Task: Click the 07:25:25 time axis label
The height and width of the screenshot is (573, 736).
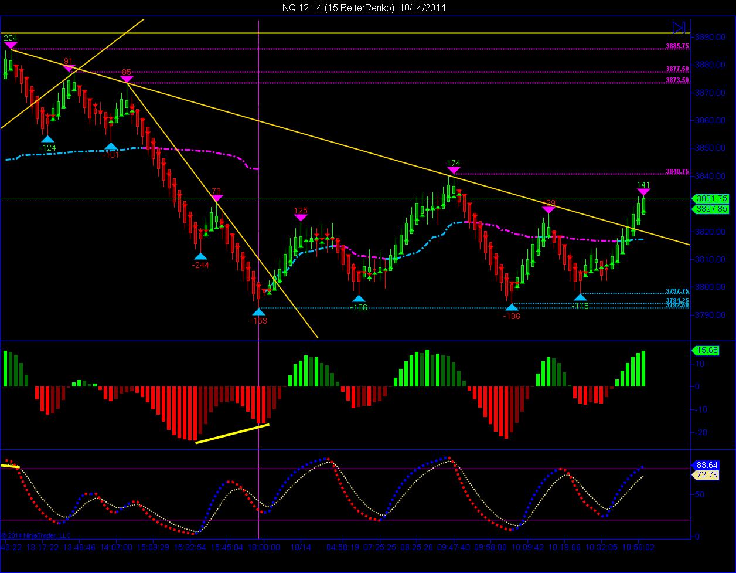Action: click(380, 547)
